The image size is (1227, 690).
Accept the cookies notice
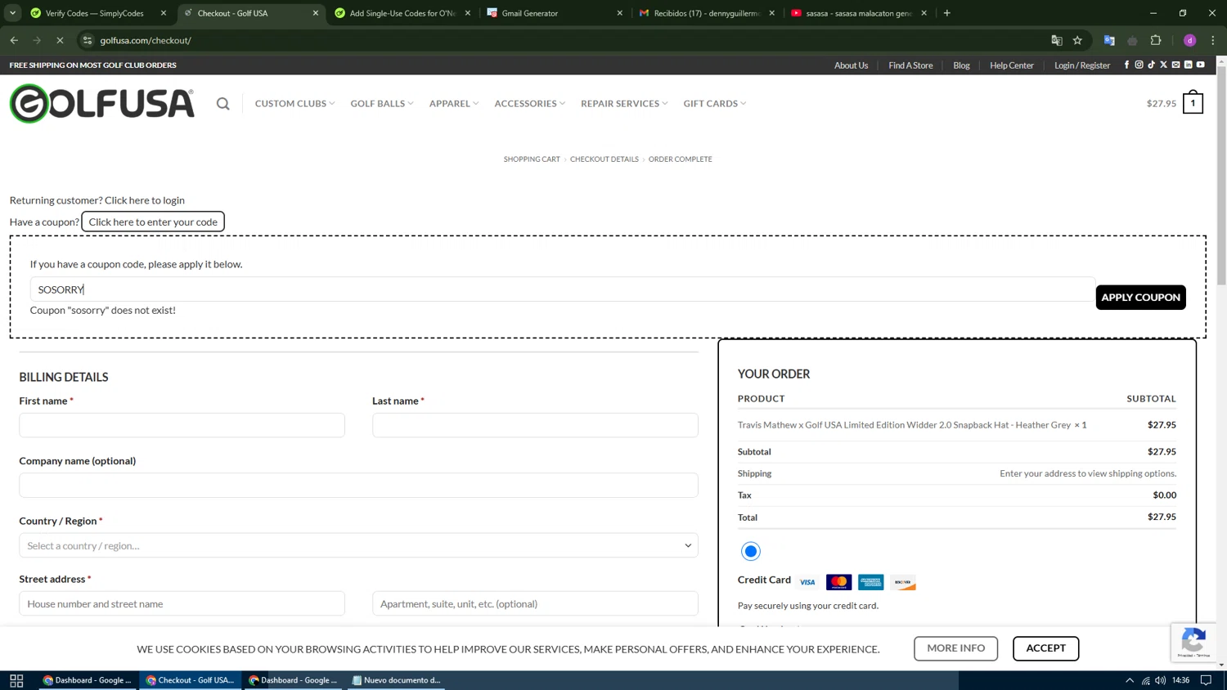click(1045, 648)
